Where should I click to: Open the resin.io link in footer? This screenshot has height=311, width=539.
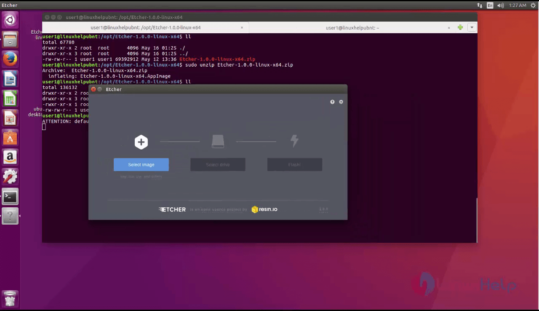tap(264, 209)
